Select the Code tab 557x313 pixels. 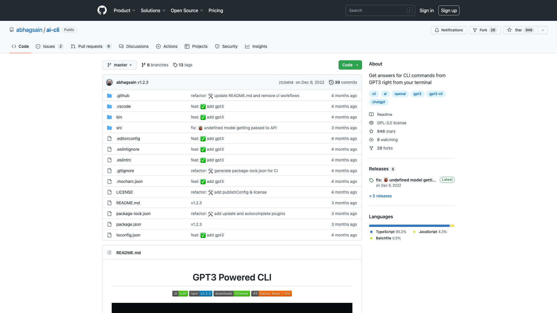[20, 46]
